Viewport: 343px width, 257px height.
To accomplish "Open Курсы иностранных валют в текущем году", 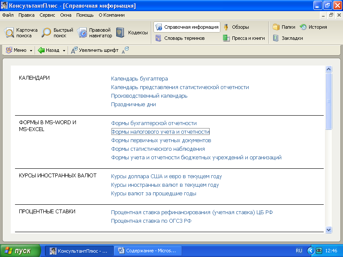I will 165,185.
